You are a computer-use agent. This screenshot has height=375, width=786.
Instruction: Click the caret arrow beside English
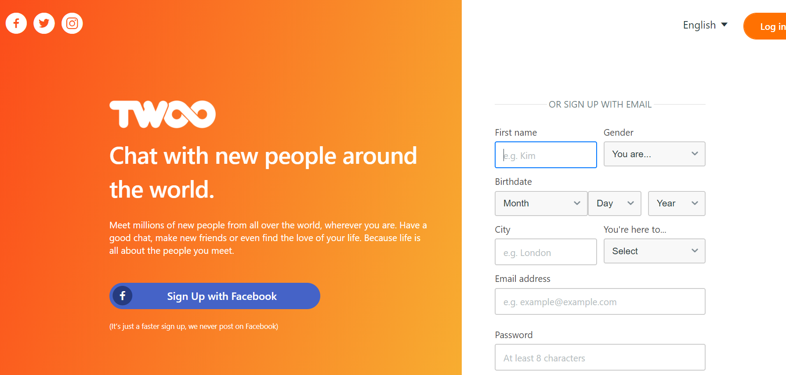(x=724, y=25)
